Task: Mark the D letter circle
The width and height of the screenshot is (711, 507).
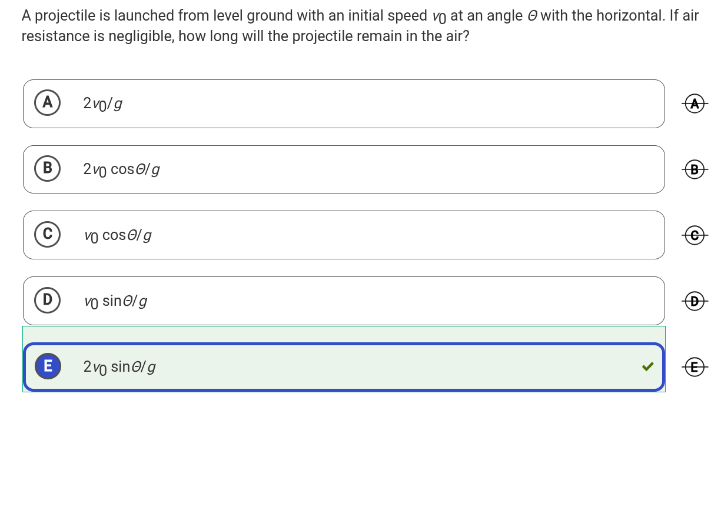Action: click(48, 300)
